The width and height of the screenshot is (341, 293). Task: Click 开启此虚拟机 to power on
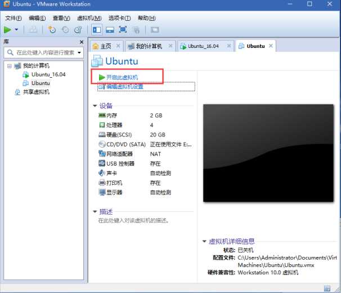(x=119, y=77)
